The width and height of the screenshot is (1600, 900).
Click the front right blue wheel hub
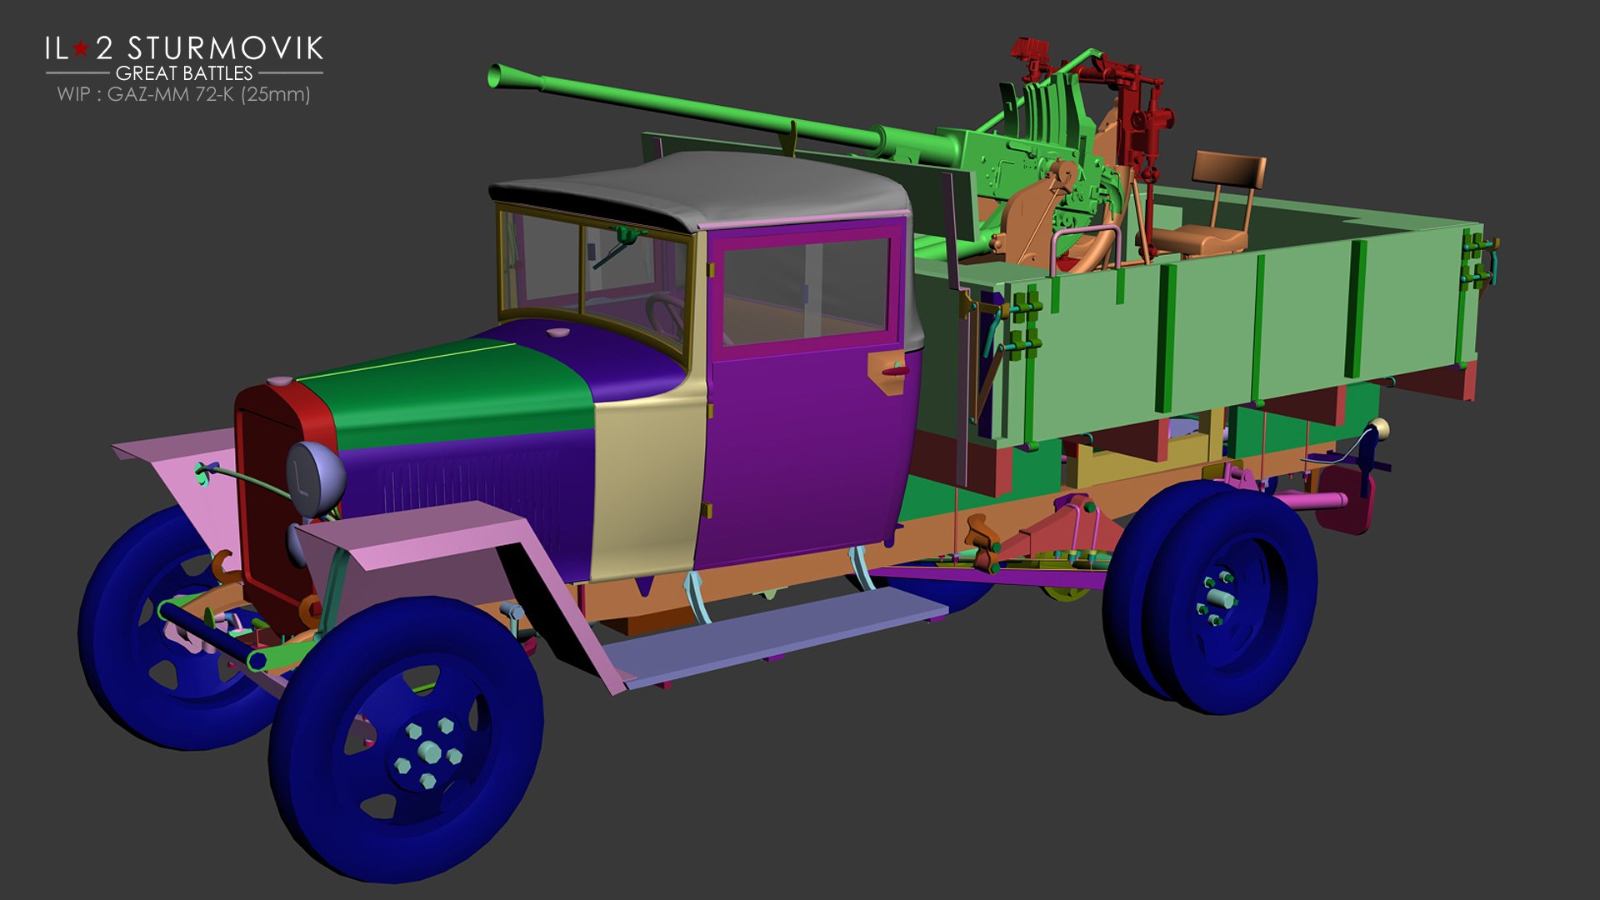(429, 753)
